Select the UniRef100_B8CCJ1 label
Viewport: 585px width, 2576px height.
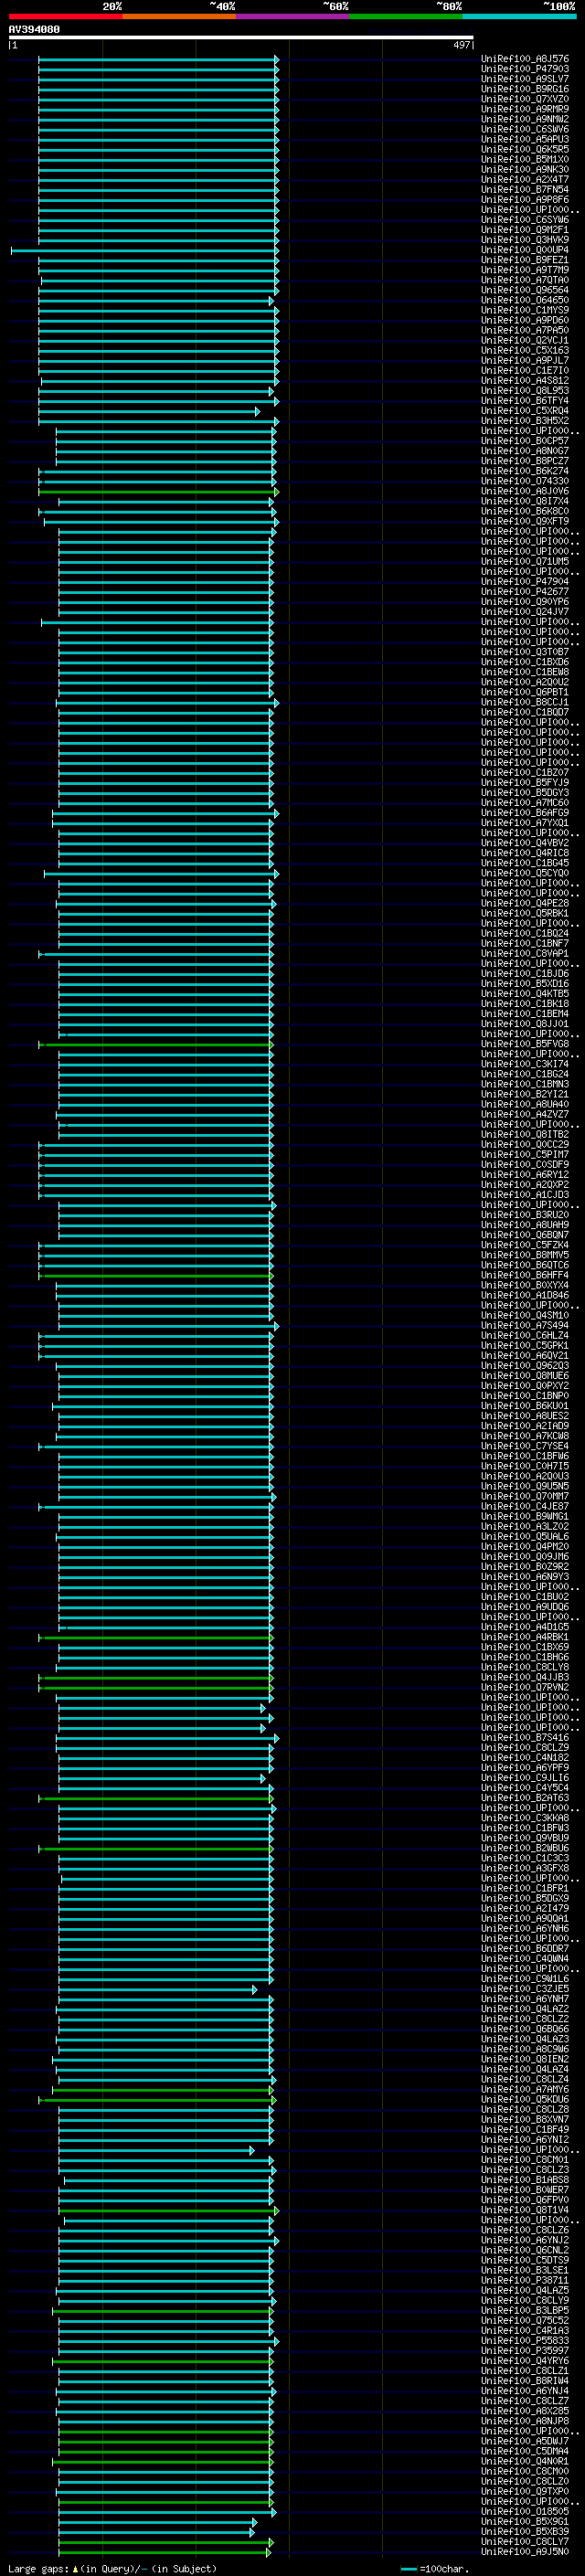point(525,702)
